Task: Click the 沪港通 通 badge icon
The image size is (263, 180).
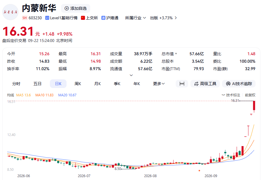Action: [103, 18]
